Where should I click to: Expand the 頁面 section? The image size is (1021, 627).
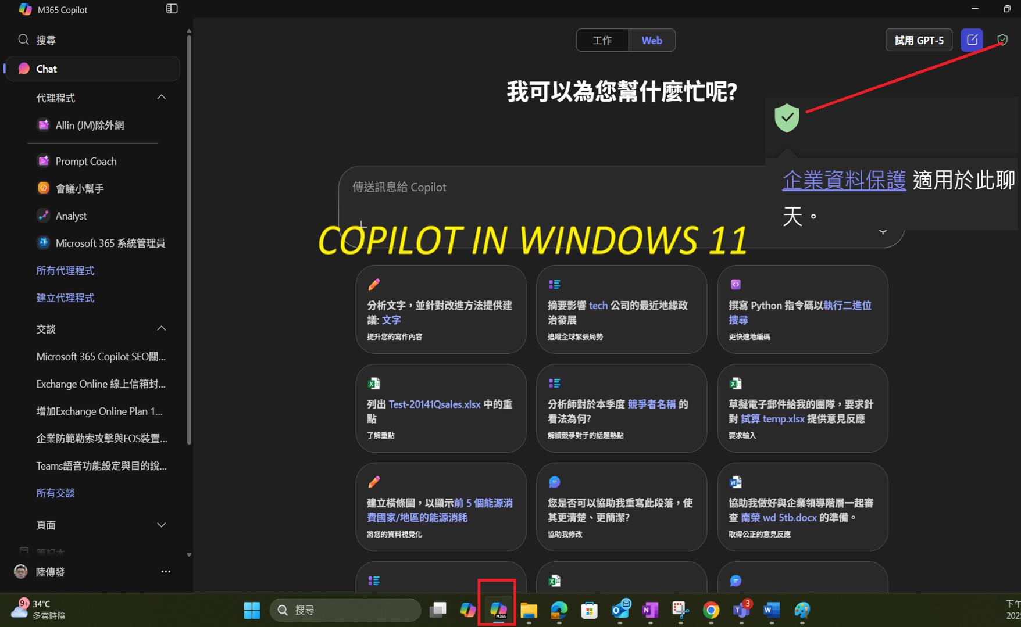[161, 525]
